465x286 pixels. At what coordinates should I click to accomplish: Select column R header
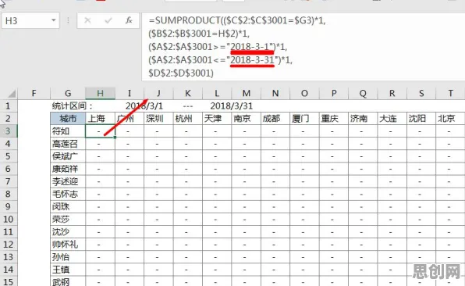(392, 94)
